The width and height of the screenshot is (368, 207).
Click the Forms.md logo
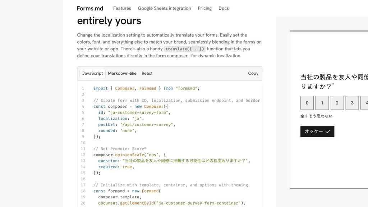tap(90, 8)
